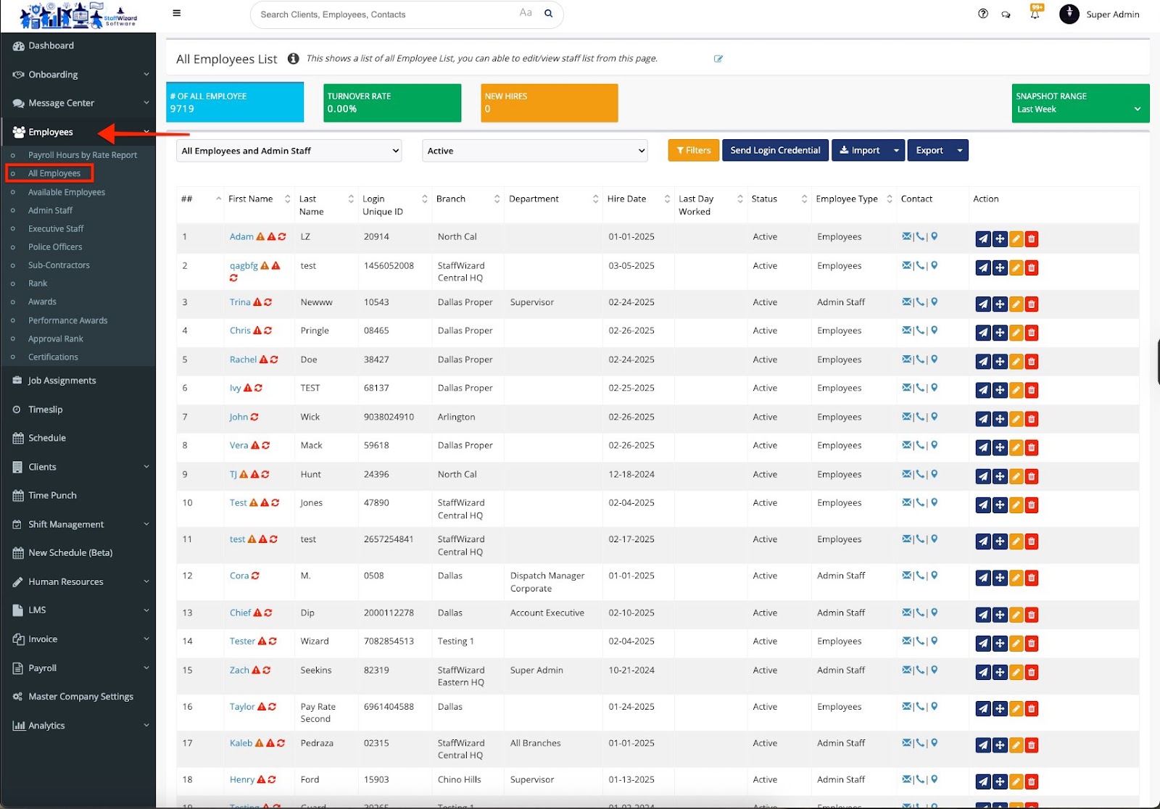
Task: Expand the Payroll sidebar menu
Action: click(78, 668)
